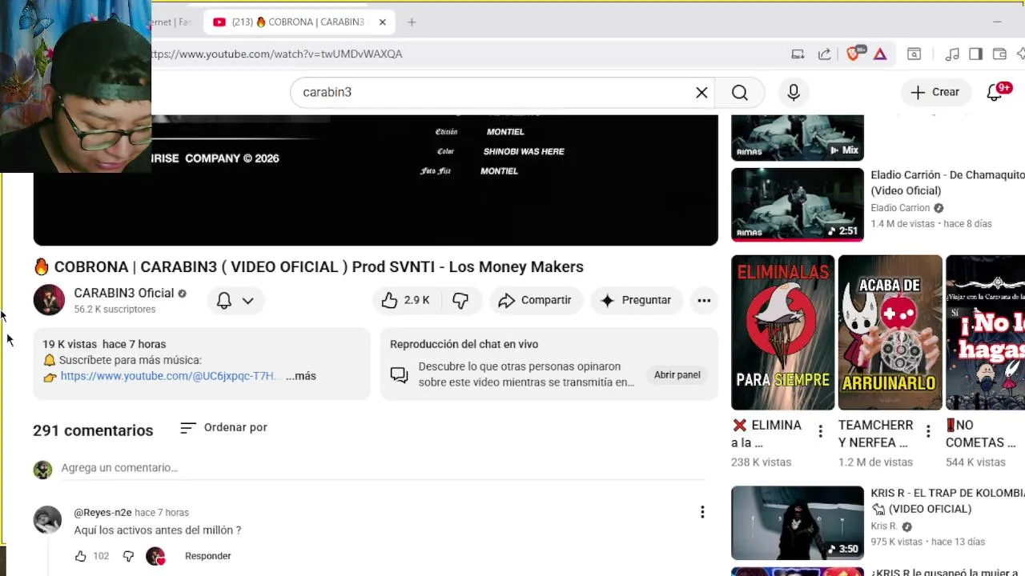Click the magnifier search button
This screenshot has height=576, width=1025.
click(x=739, y=92)
